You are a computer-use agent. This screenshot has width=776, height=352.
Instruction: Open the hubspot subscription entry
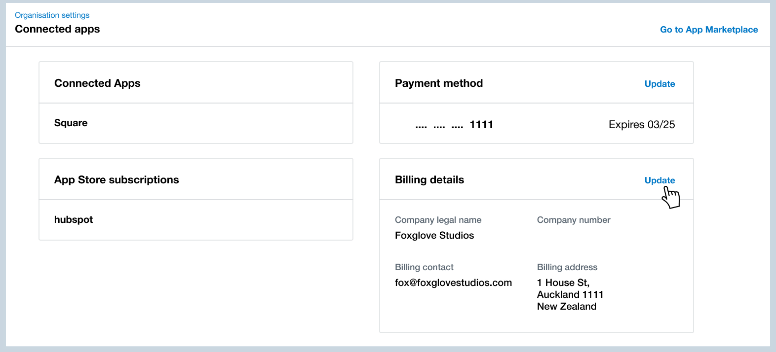[x=73, y=220]
